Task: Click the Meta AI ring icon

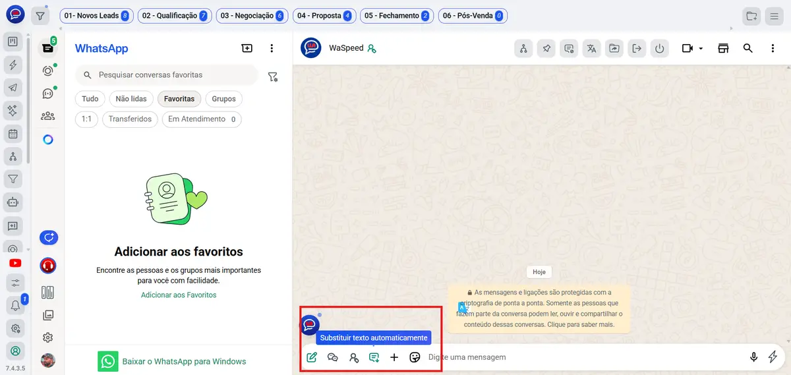Action: tap(47, 140)
